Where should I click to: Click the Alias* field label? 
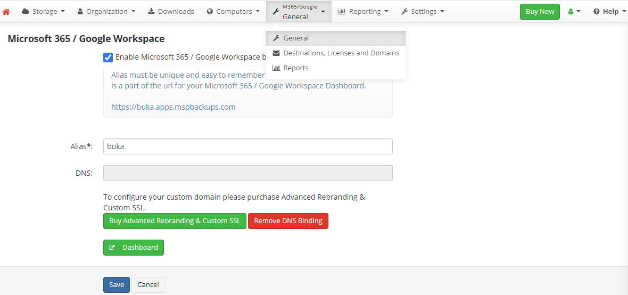(81, 146)
